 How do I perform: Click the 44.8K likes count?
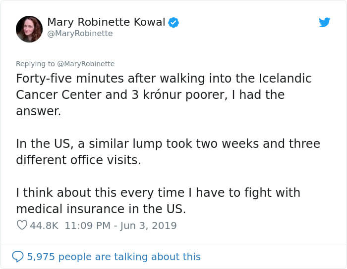tap(44, 225)
